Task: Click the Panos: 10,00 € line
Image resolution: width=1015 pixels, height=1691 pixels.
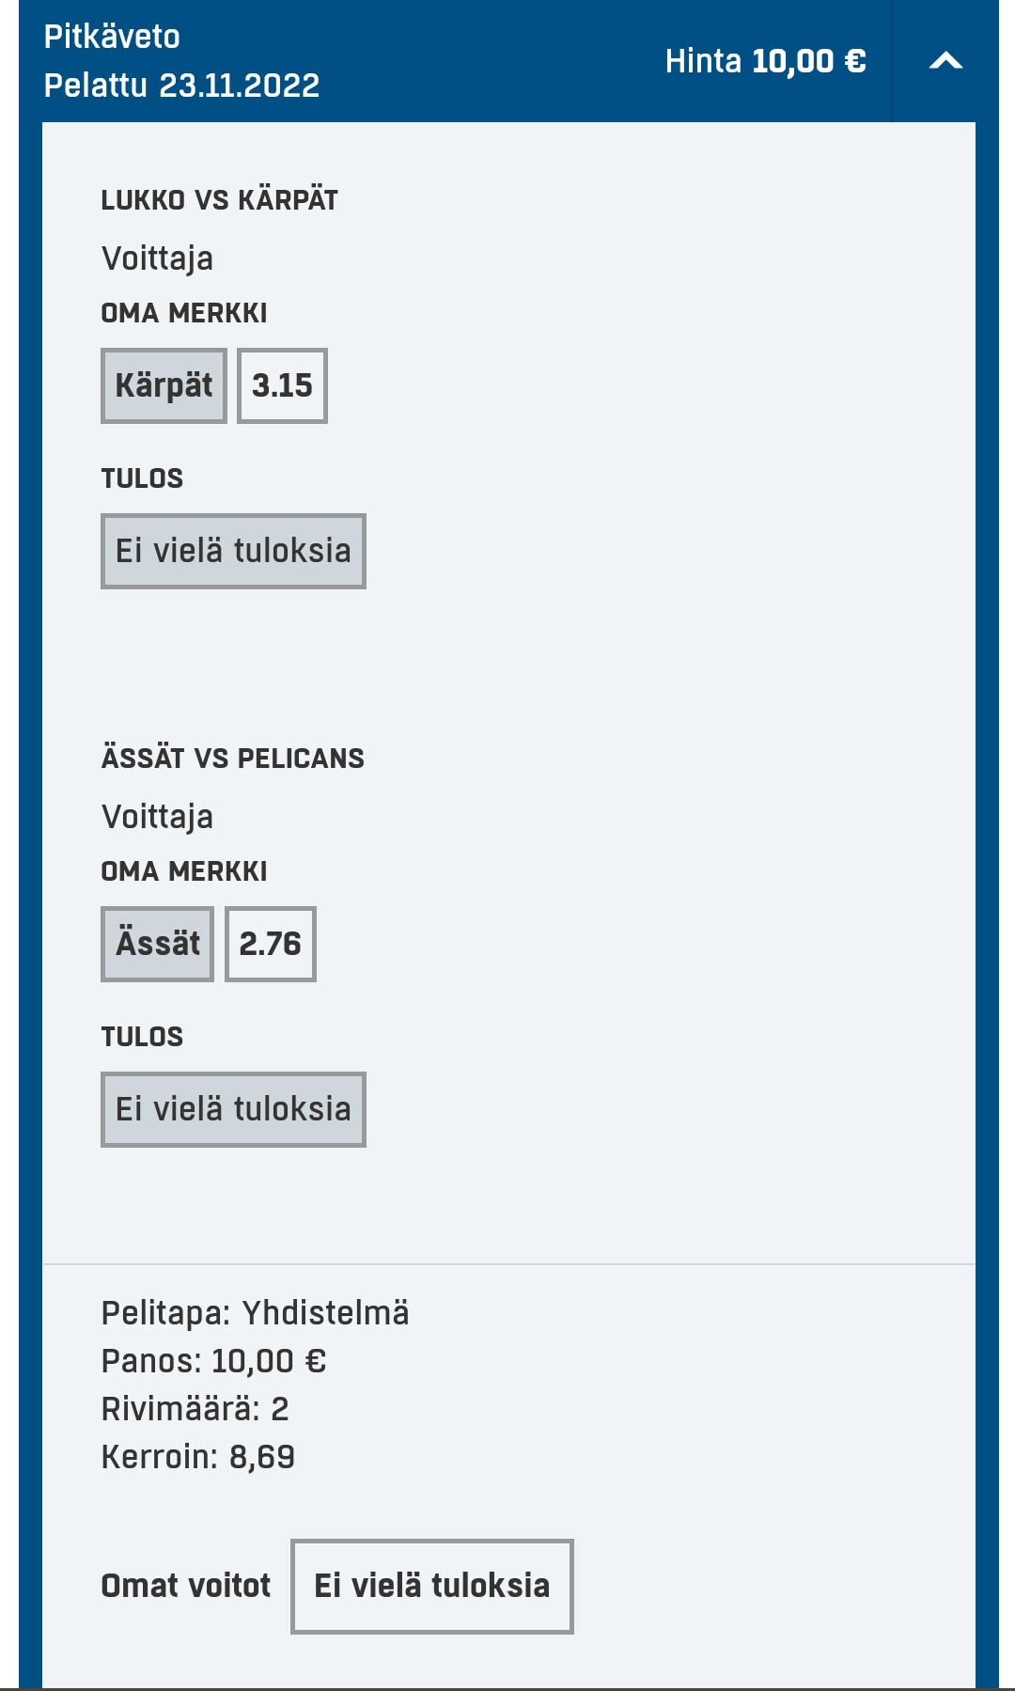Action: tap(213, 1361)
